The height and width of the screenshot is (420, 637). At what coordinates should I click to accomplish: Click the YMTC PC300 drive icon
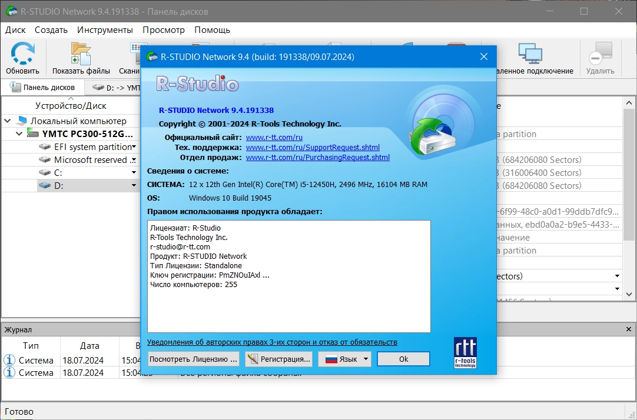coord(33,133)
